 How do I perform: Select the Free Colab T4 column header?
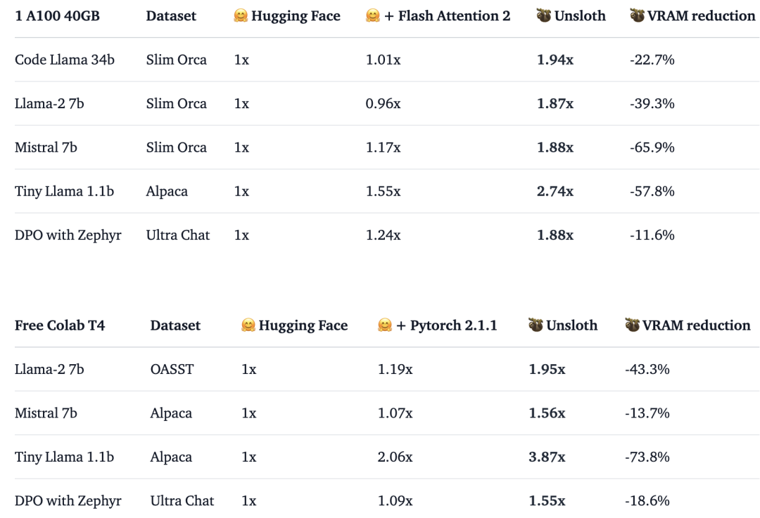point(60,325)
